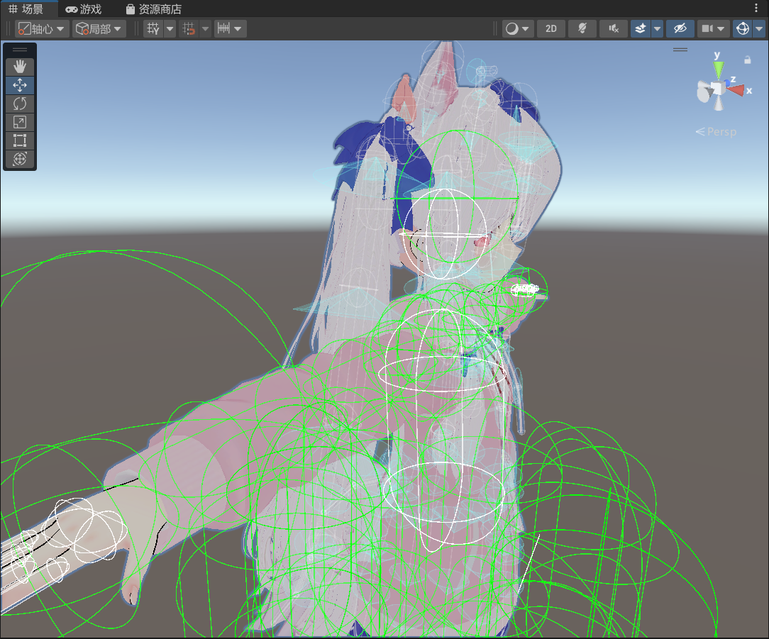769x639 pixels.
Task: Toggle the orientation gizmo rotation lock
Action: click(x=748, y=60)
